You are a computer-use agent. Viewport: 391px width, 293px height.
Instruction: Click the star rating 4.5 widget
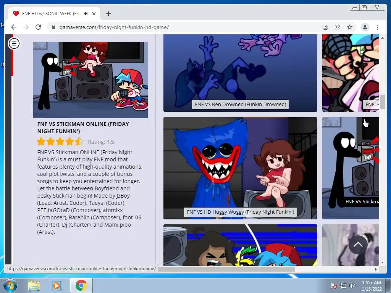(60, 142)
